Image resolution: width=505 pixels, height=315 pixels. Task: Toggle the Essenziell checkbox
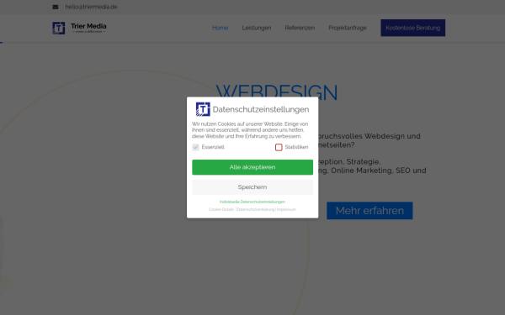tap(195, 147)
